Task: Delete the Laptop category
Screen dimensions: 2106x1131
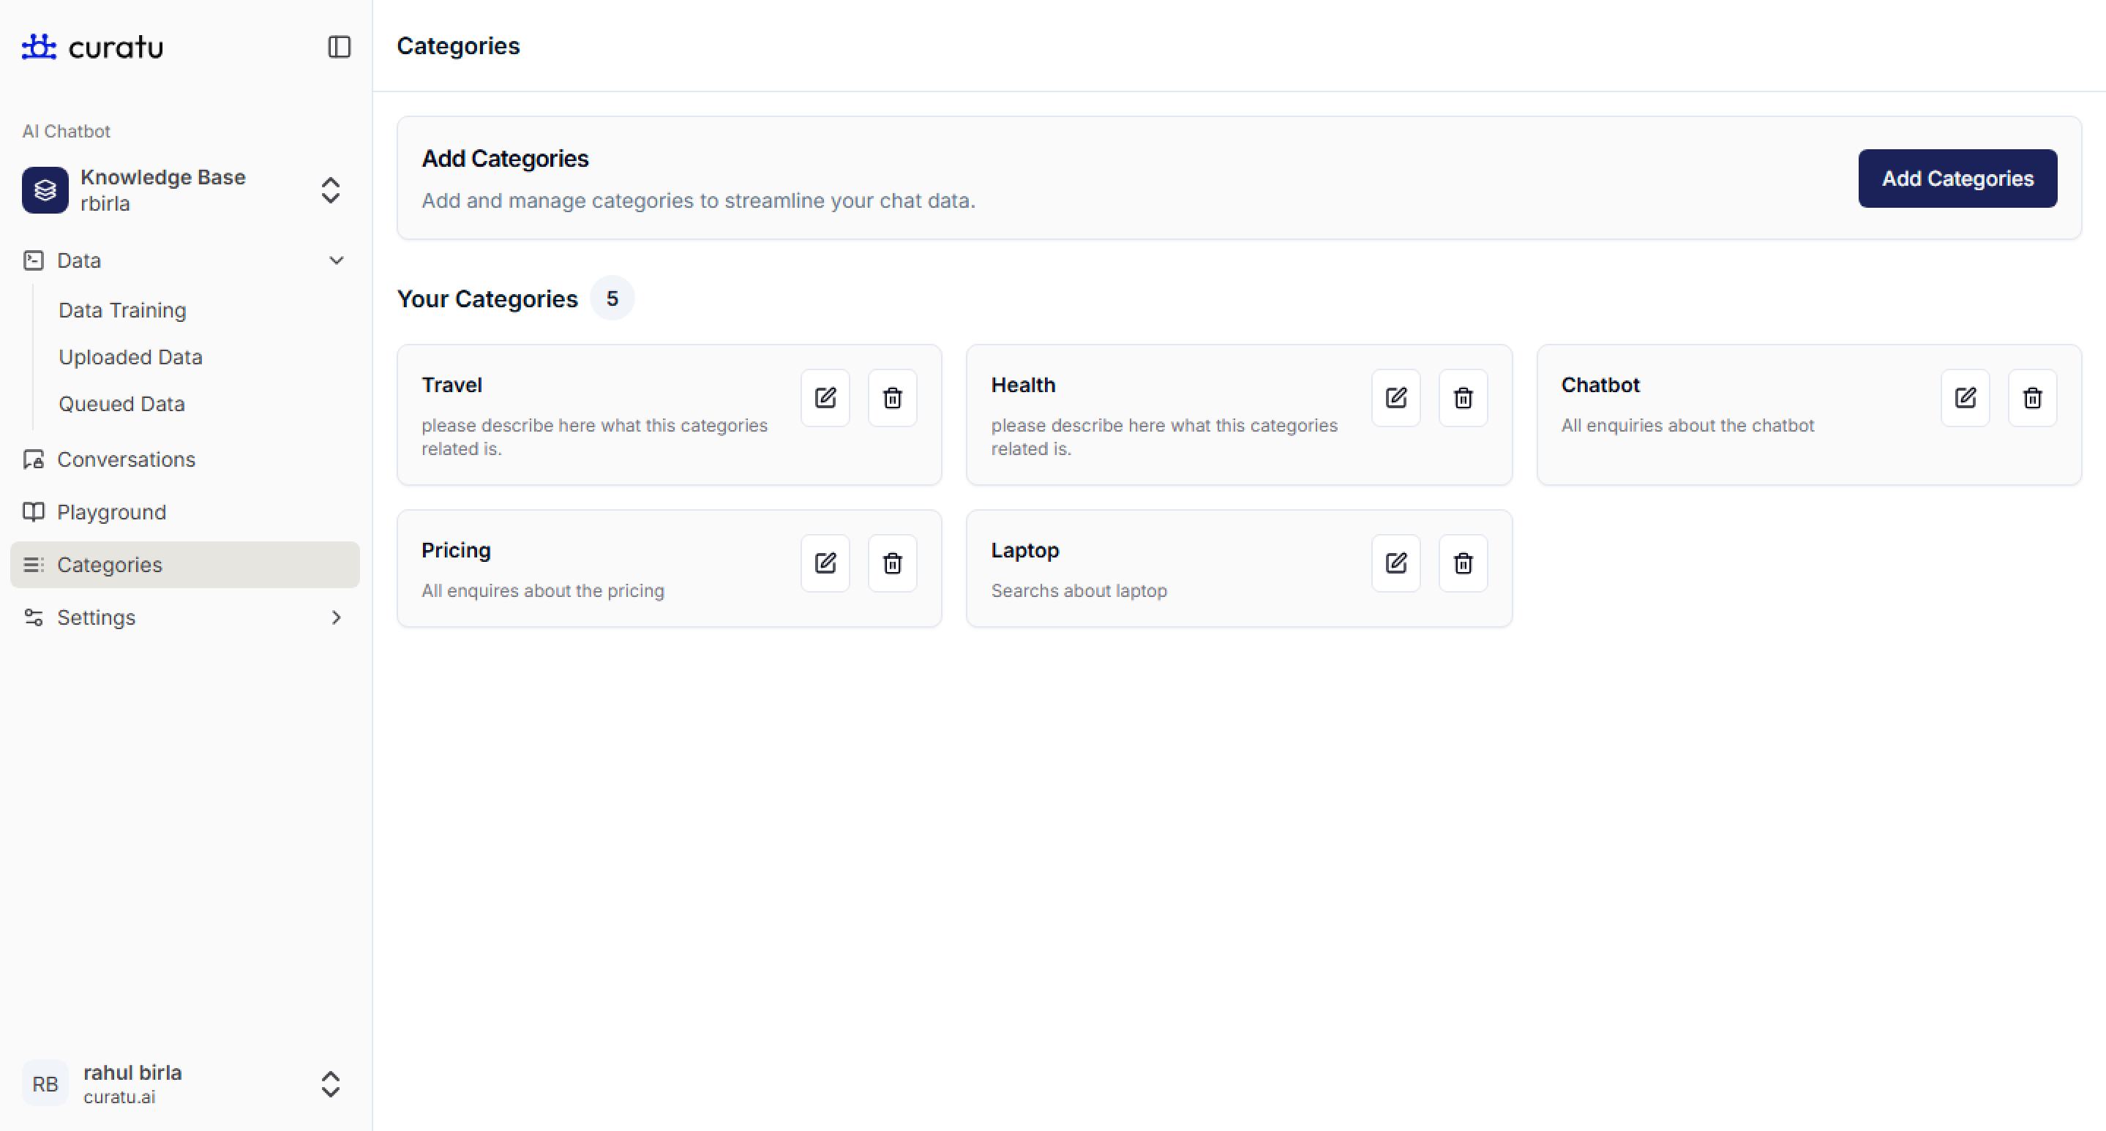Action: 1463,563
